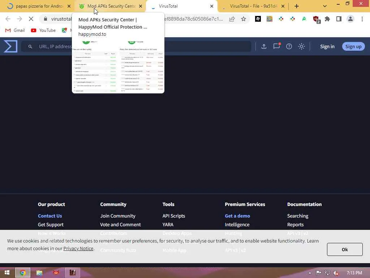The height and width of the screenshot is (278, 370).
Task: Open the YouTube bookmark
Action: point(43,30)
